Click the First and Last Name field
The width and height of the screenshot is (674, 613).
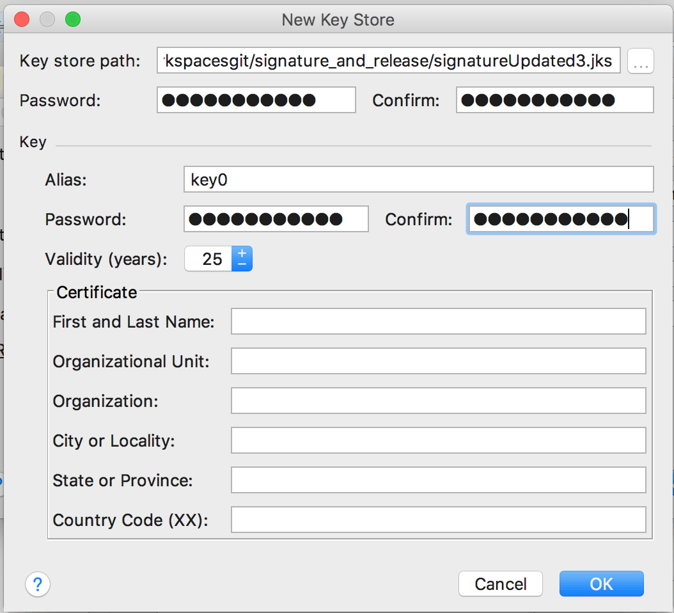coord(438,321)
